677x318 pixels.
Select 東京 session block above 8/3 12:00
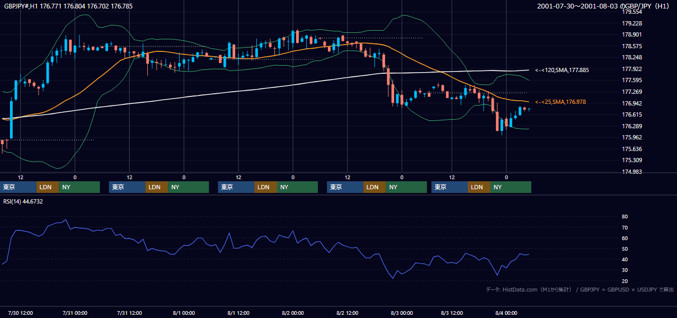pyautogui.click(x=450, y=187)
